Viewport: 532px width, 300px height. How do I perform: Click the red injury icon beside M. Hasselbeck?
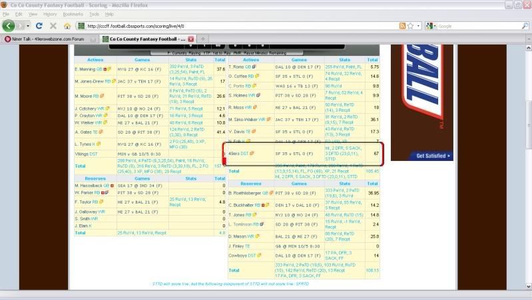tap(113, 186)
